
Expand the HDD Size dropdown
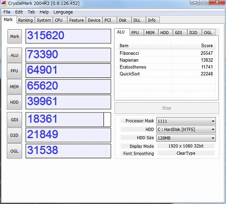pos(186,138)
